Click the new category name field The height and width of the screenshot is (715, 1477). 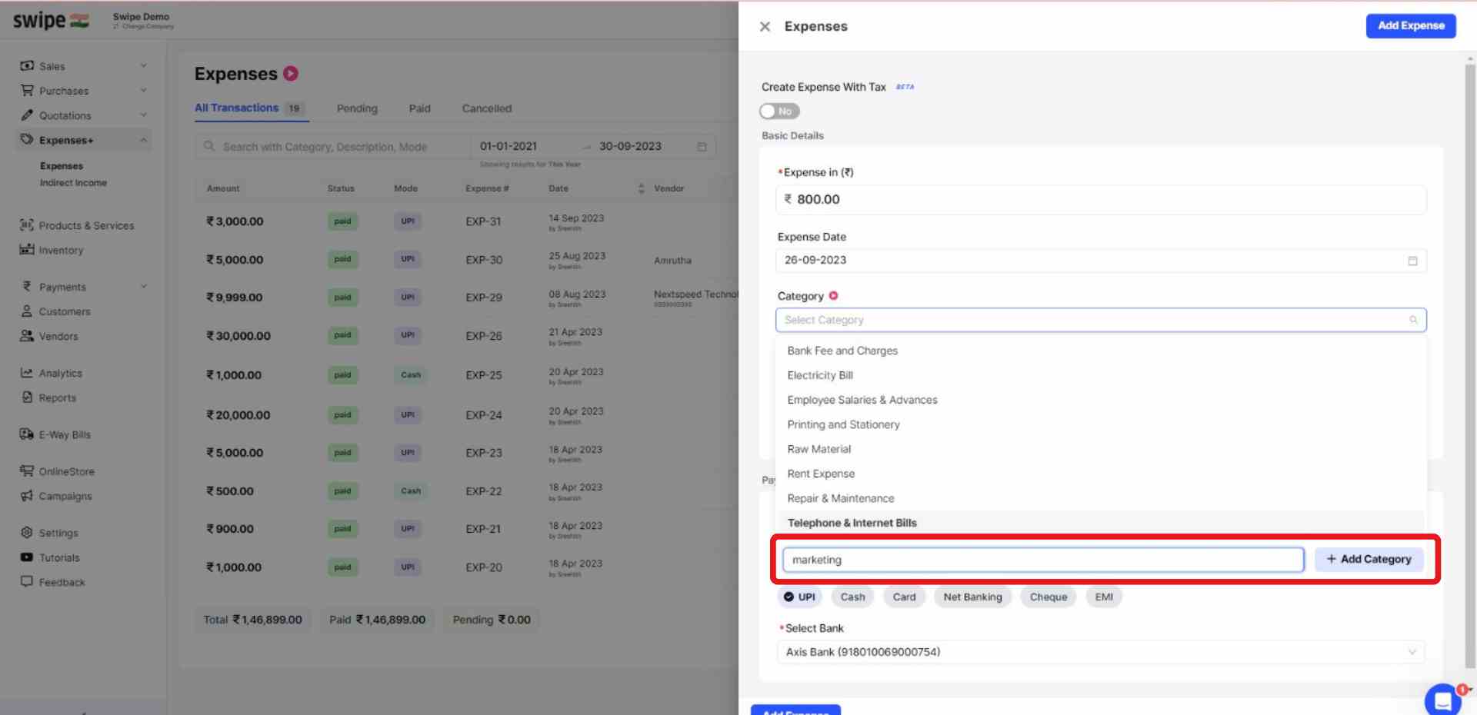click(1043, 560)
